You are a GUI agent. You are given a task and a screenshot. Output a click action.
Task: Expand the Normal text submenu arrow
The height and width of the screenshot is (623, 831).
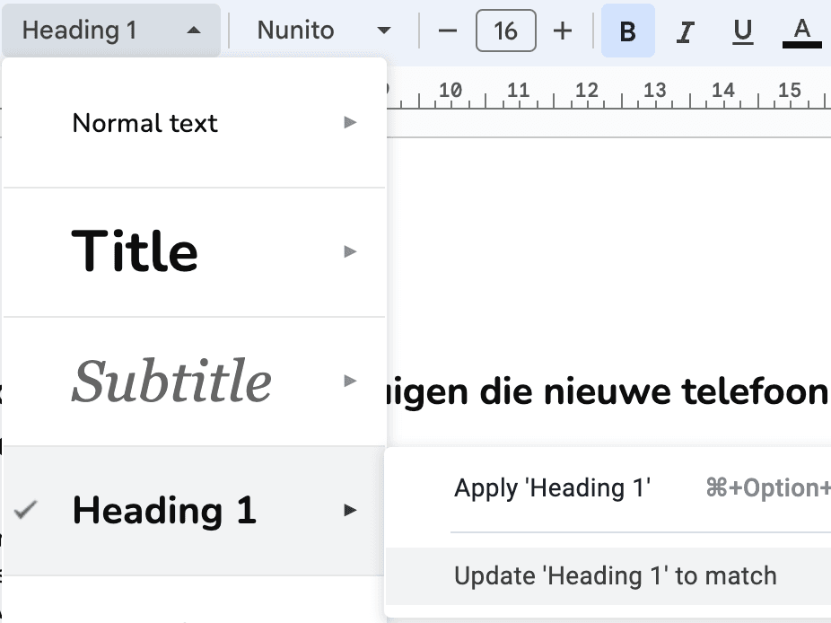tap(351, 123)
